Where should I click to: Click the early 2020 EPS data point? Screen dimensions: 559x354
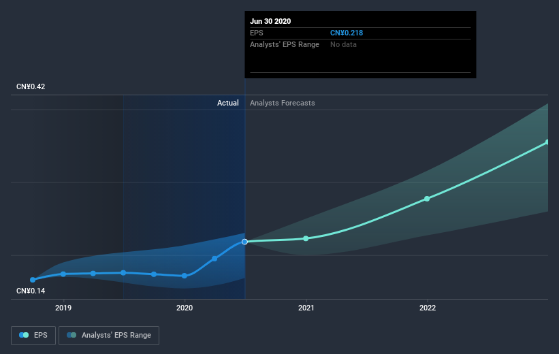point(214,259)
